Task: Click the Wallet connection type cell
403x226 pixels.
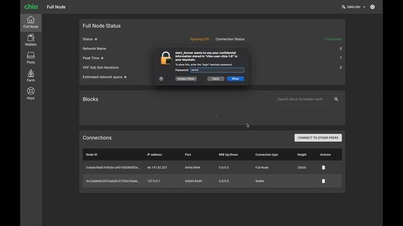Action: [259, 181]
